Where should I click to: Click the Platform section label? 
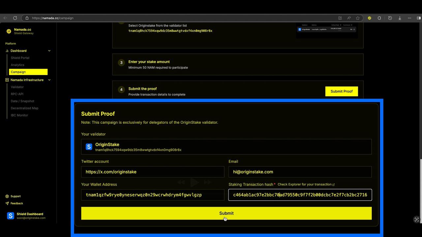pyautogui.click(x=11, y=43)
